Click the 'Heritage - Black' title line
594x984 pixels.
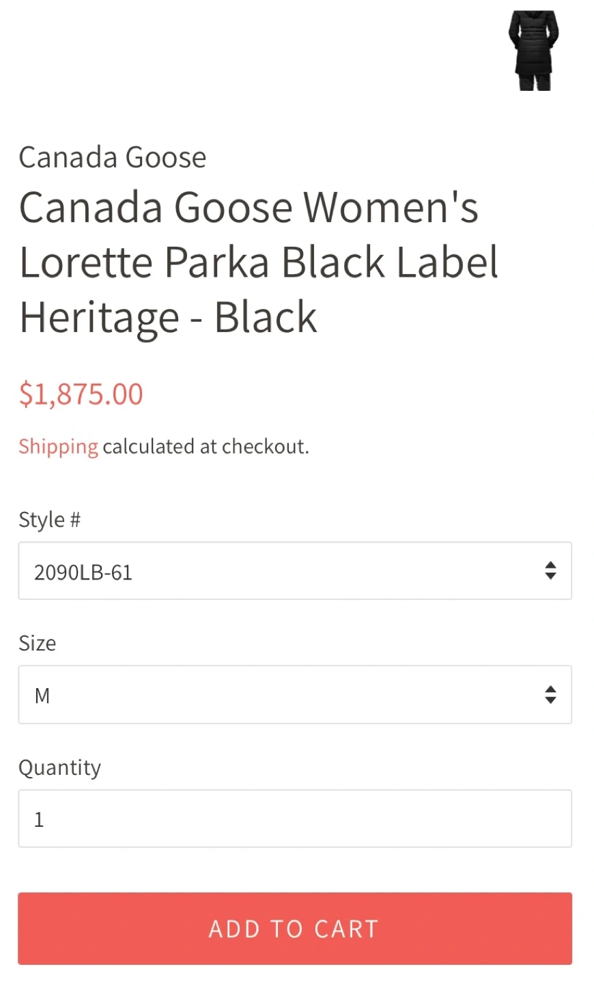coord(168,318)
